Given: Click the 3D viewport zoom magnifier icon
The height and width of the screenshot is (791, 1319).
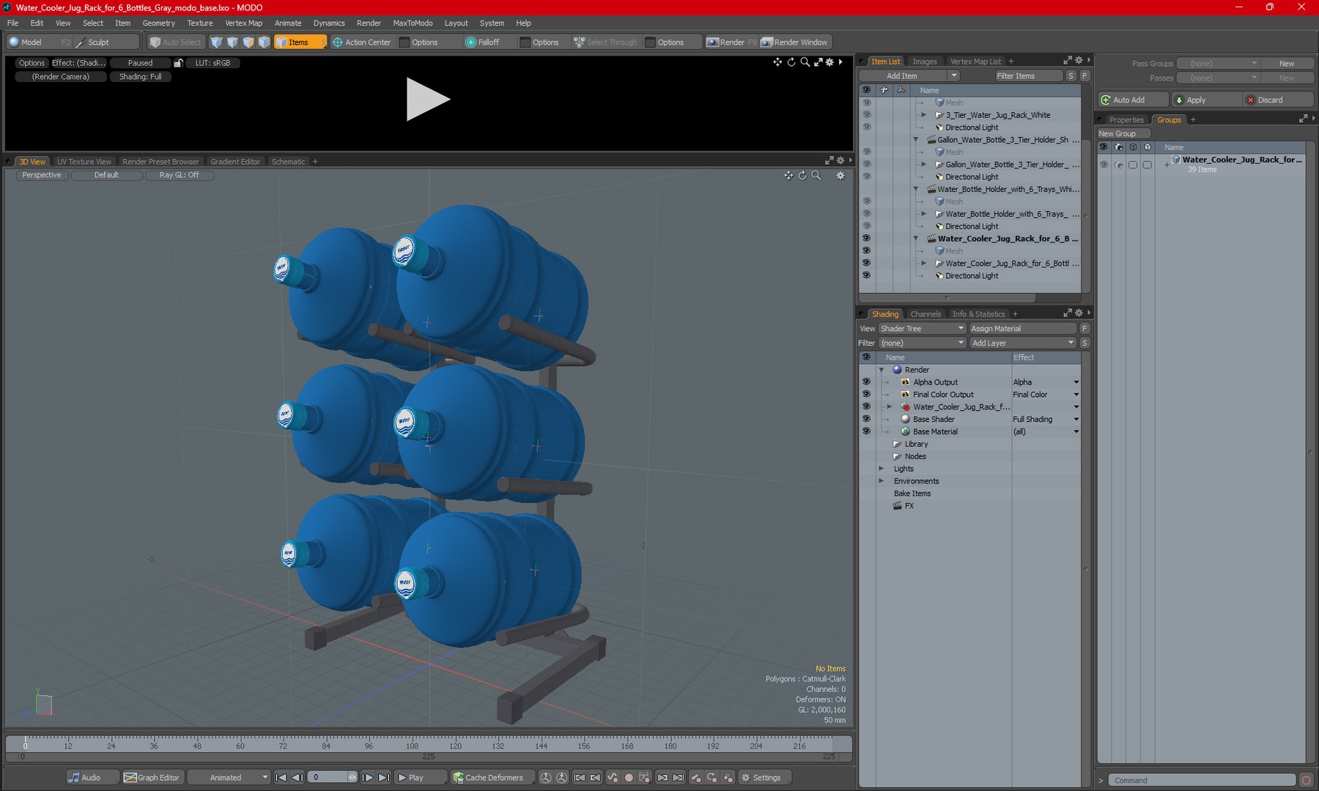Looking at the screenshot, I should click(x=816, y=175).
